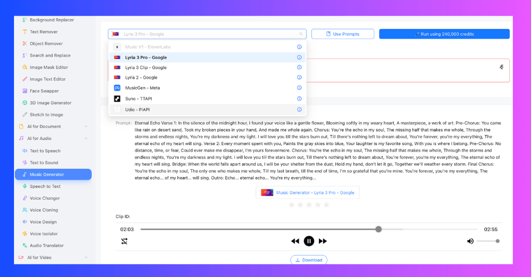Select Search and Replace tool
Image resolution: width=531 pixels, height=277 pixels.
point(50,55)
